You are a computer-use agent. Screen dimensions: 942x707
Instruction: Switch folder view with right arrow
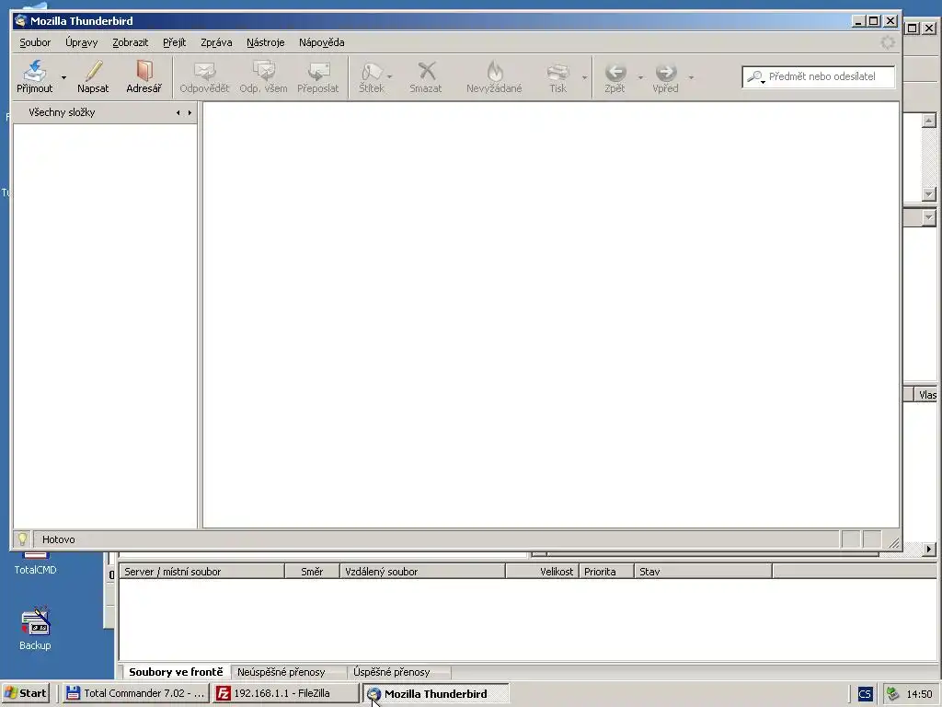click(x=190, y=112)
